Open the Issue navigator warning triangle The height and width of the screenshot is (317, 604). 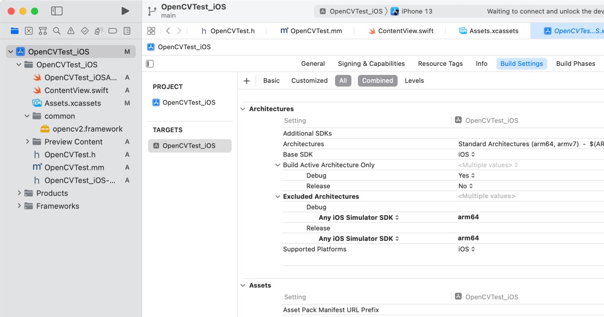pos(71,31)
